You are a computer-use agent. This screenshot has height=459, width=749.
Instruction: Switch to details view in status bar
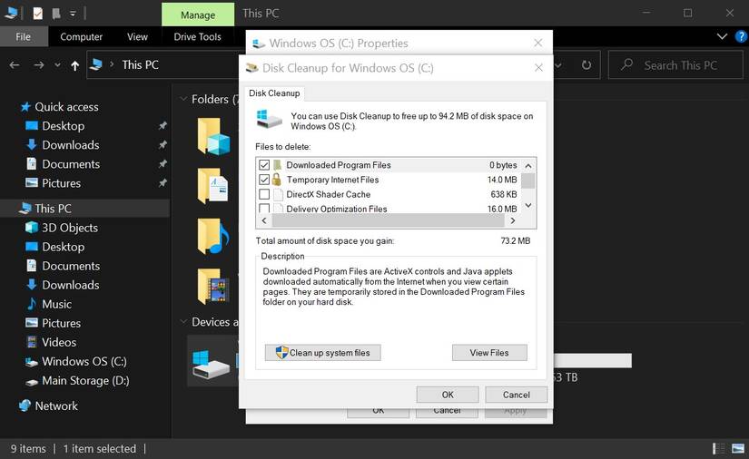(719, 448)
